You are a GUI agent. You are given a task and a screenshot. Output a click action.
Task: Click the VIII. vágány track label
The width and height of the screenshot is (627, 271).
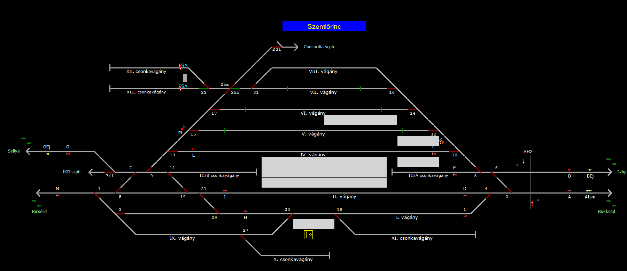pos(323,72)
